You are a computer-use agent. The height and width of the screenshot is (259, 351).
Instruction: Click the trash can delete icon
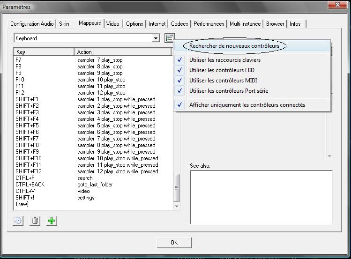[35, 221]
